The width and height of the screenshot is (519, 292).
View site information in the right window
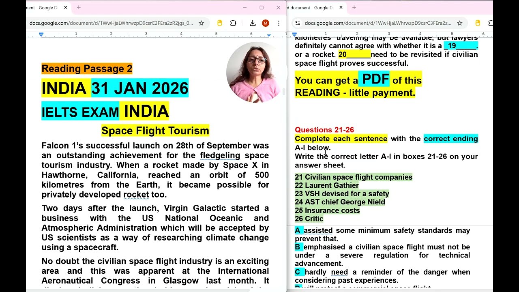tap(298, 23)
